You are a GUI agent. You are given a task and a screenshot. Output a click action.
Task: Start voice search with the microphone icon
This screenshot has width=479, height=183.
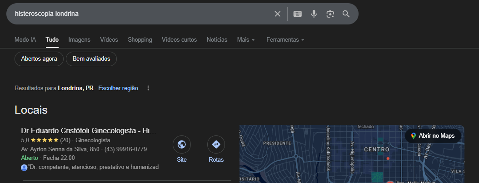point(314,14)
